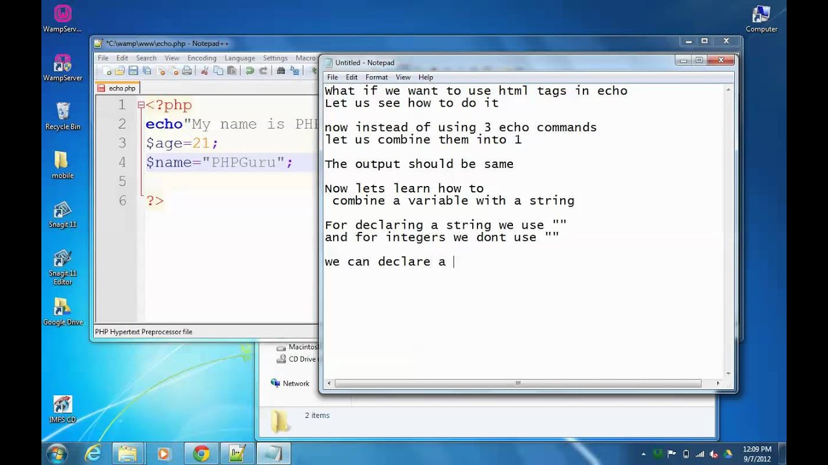Click the New file icon in Notepad++ toolbar
This screenshot has width=828, height=465.
pyautogui.click(x=107, y=70)
